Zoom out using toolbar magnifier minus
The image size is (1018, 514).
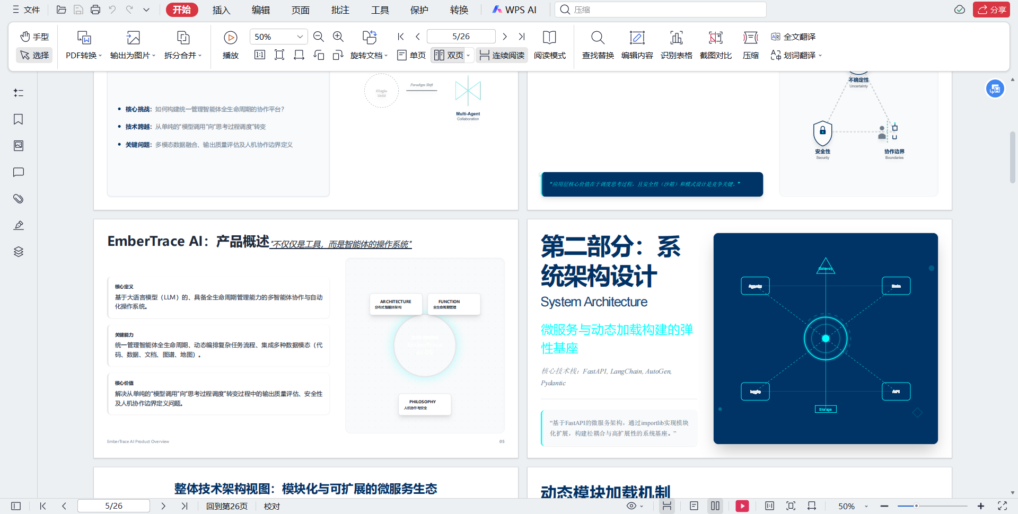click(319, 37)
